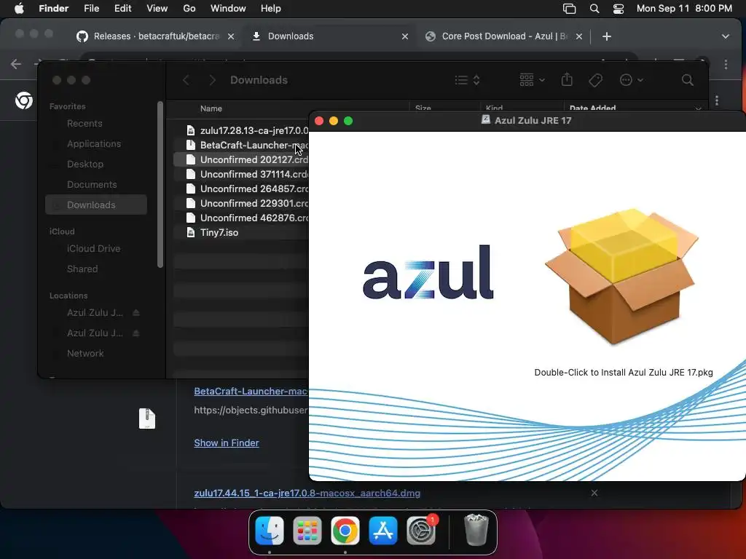This screenshot has width=746, height=559.
Task: Open Google Chrome from the Dock
Action: pyautogui.click(x=345, y=531)
